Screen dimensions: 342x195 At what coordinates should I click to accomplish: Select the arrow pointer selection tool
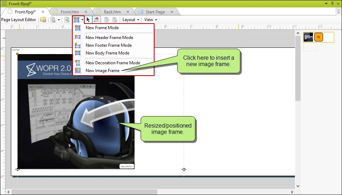point(88,20)
